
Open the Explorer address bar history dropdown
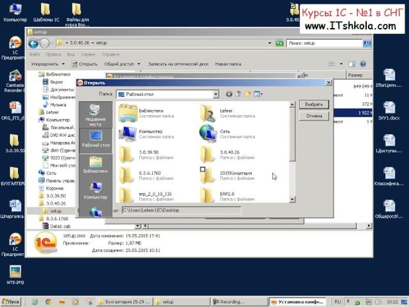coord(270,43)
